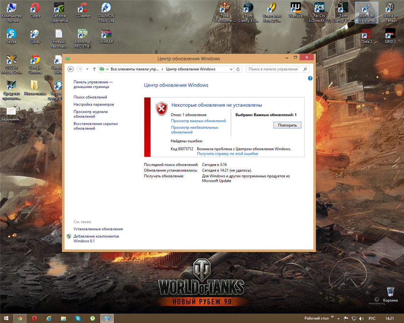Select the Skype desktop icon
This screenshot has width=404, height=323.
coord(11,36)
